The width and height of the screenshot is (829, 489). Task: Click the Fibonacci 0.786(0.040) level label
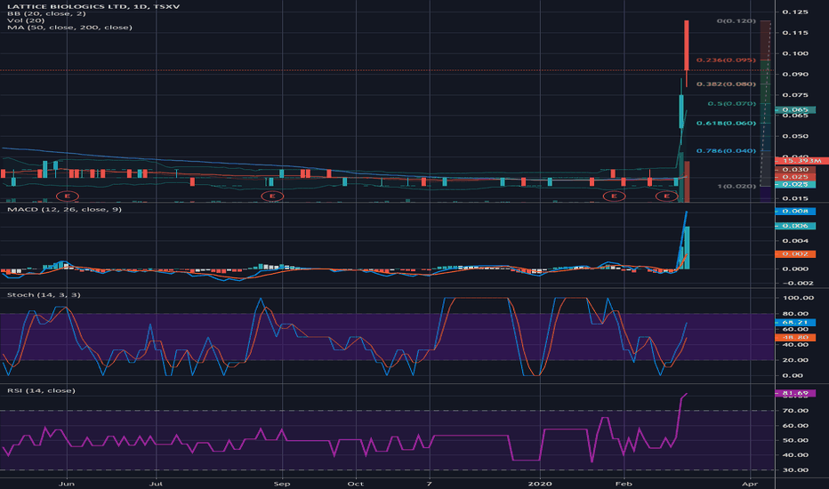[726, 150]
